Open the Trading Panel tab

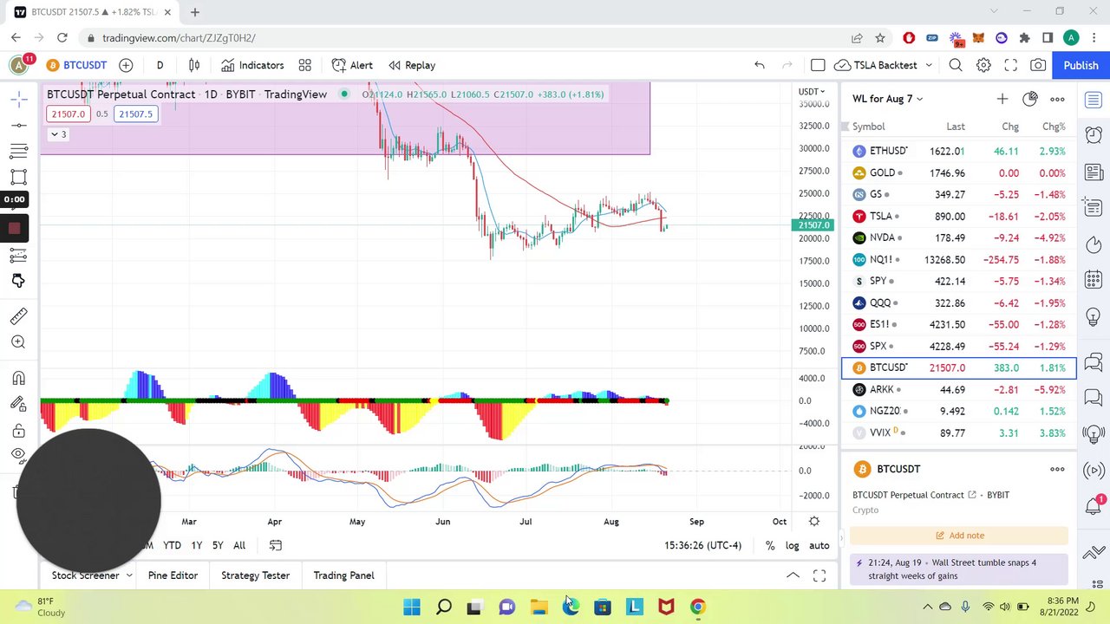[343, 575]
